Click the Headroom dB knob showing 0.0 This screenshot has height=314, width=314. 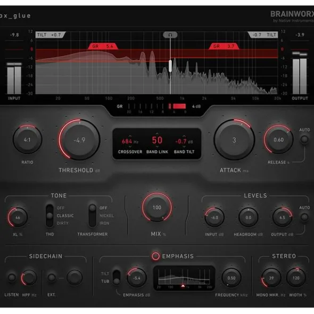(x=248, y=217)
